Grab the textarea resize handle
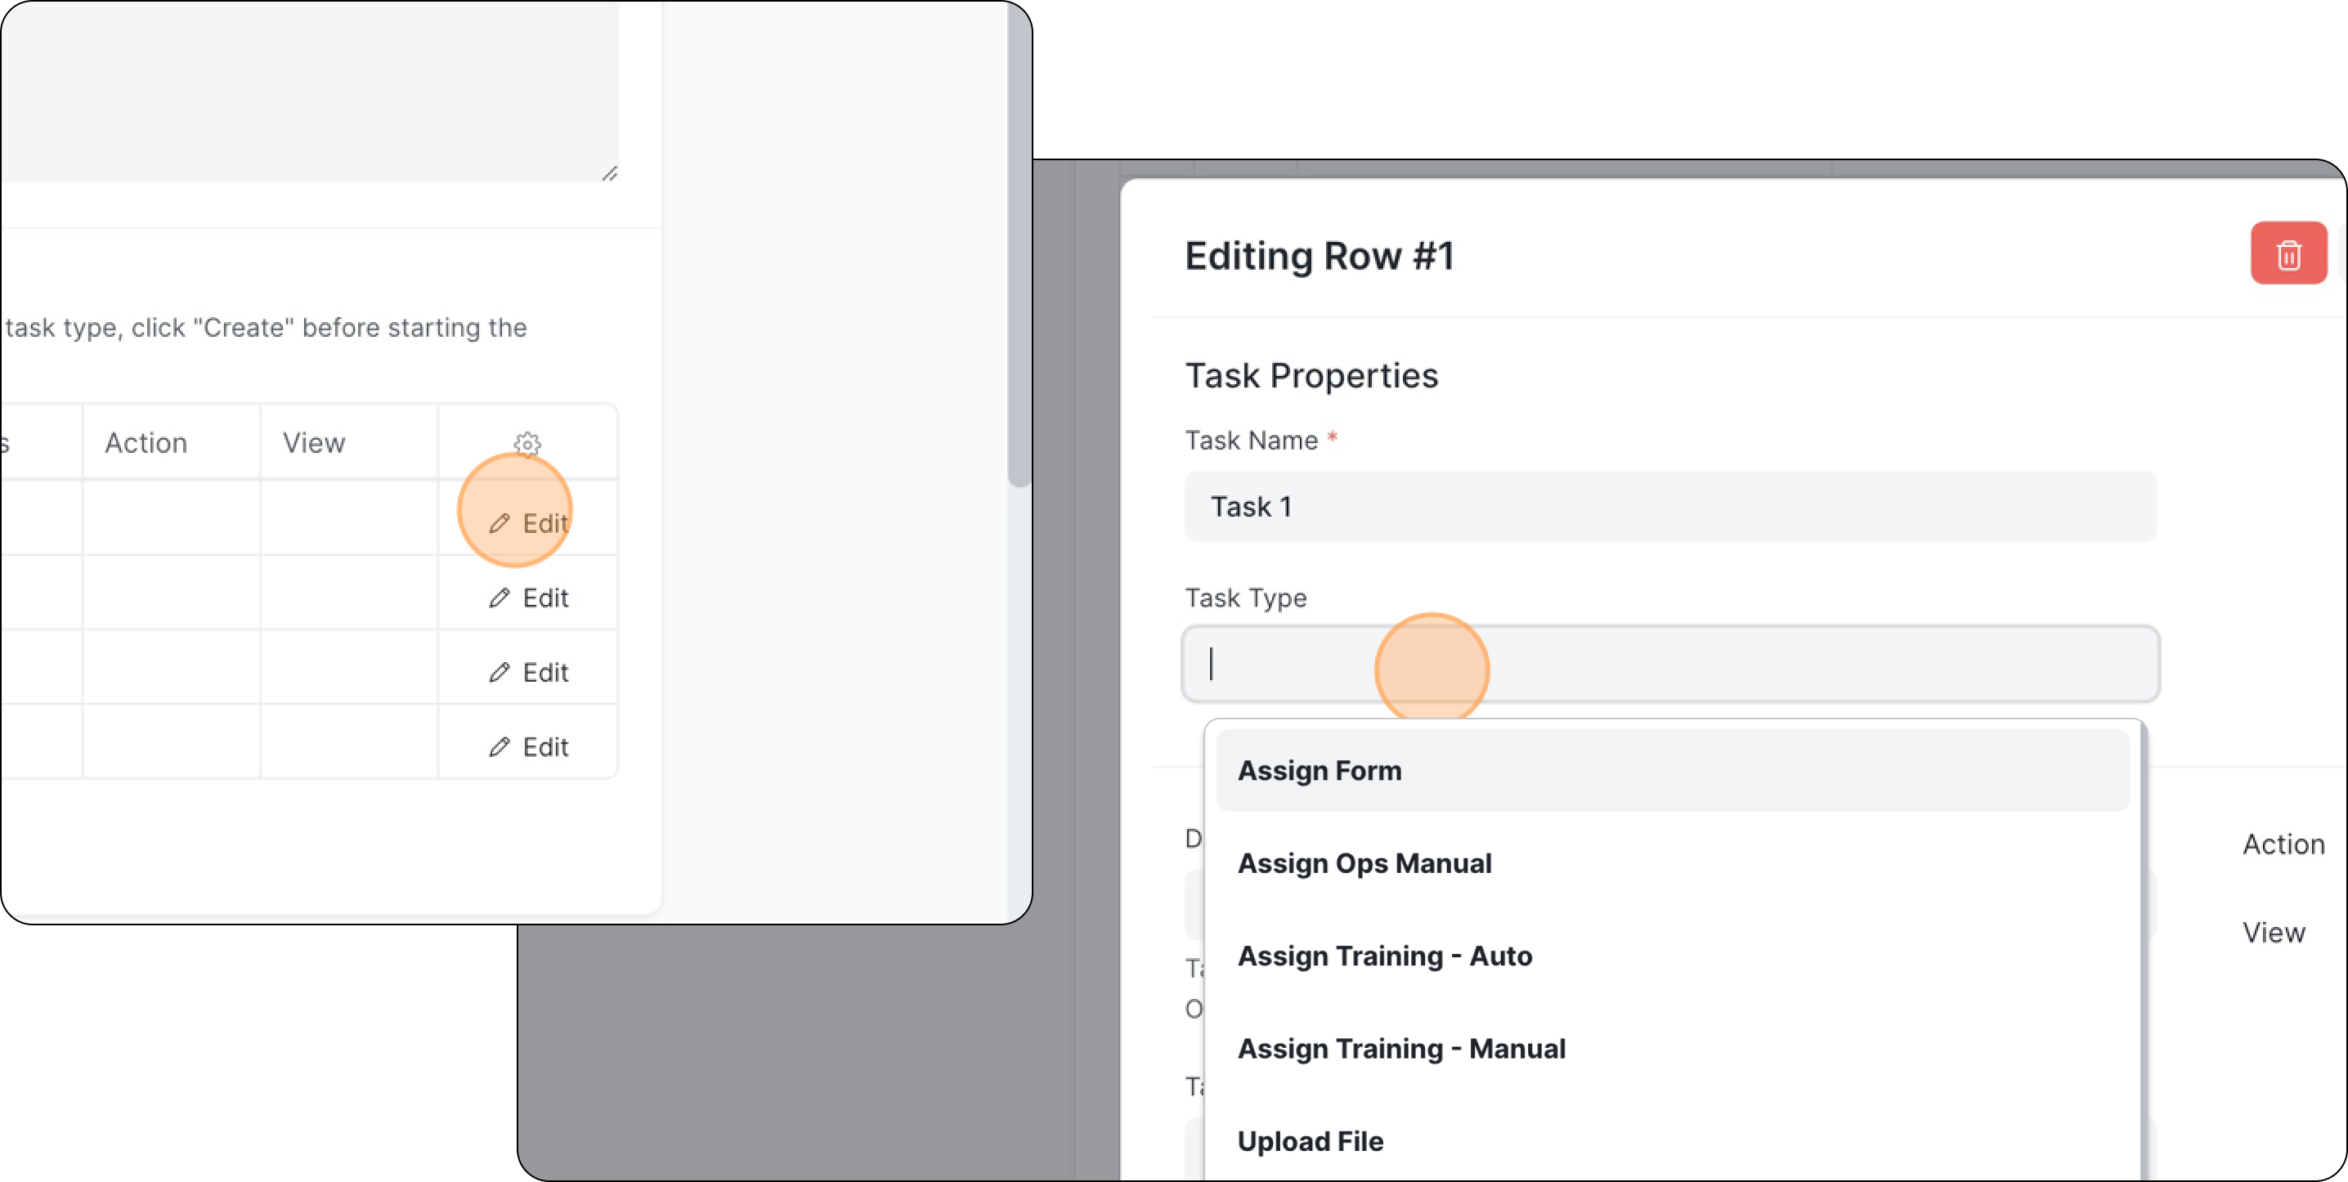Screen dimensions: 2348x1182 click(610, 173)
